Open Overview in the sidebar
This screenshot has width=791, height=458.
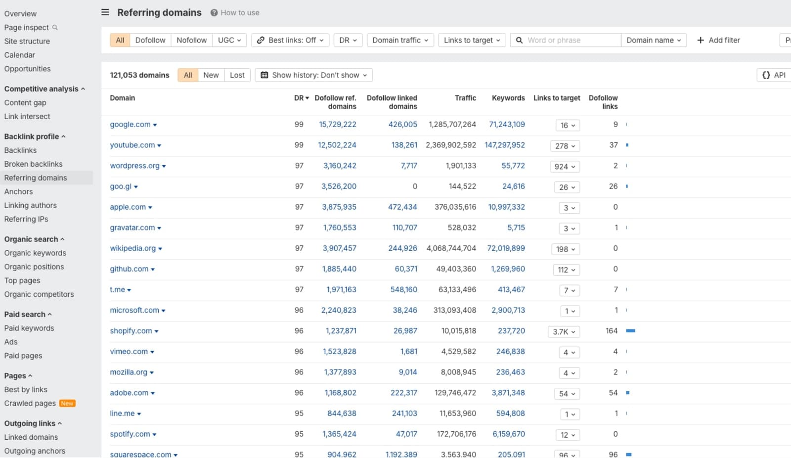pos(20,14)
